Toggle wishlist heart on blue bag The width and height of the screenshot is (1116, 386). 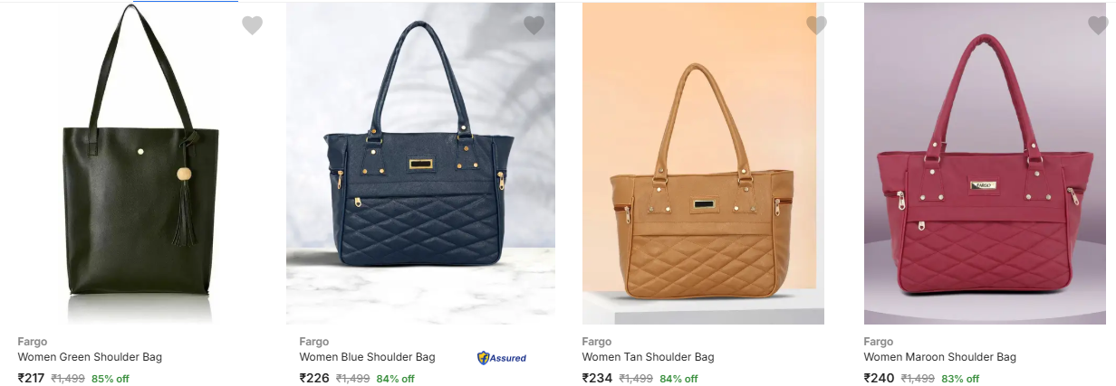click(x=534, y=25)
